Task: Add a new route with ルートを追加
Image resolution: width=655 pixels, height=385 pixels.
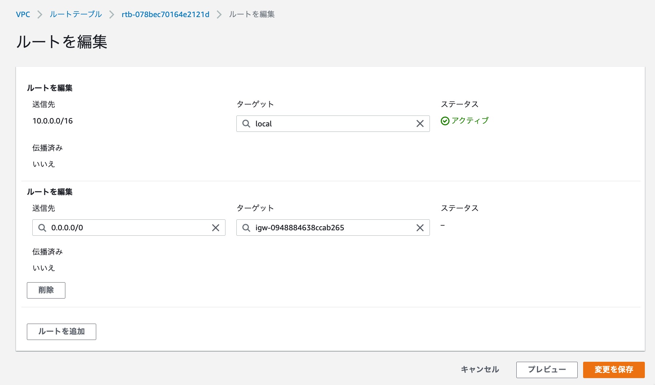Action: coord(61,331)
